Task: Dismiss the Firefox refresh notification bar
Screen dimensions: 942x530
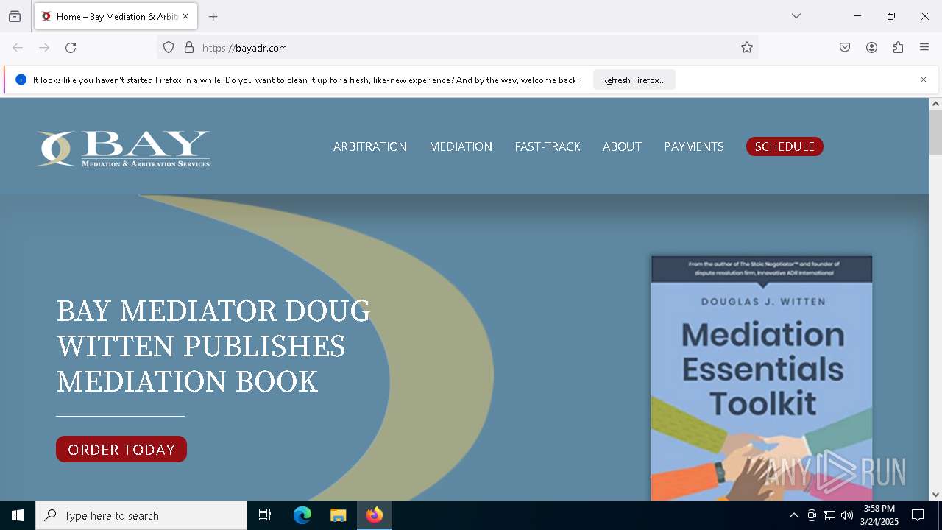Action: coord(924,79)
